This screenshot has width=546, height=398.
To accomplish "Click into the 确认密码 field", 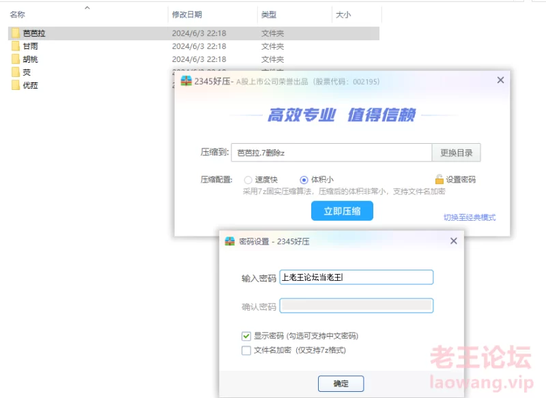I will [356, 305].
